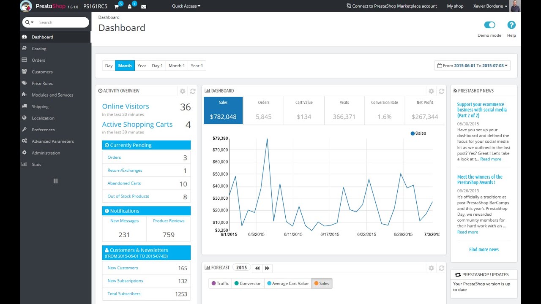Click the forecast fast-forward arrows icon
Screen dimensions: 541x304
267,268
